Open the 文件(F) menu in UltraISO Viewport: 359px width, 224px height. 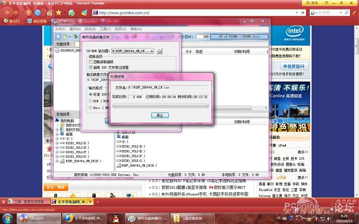60,29
